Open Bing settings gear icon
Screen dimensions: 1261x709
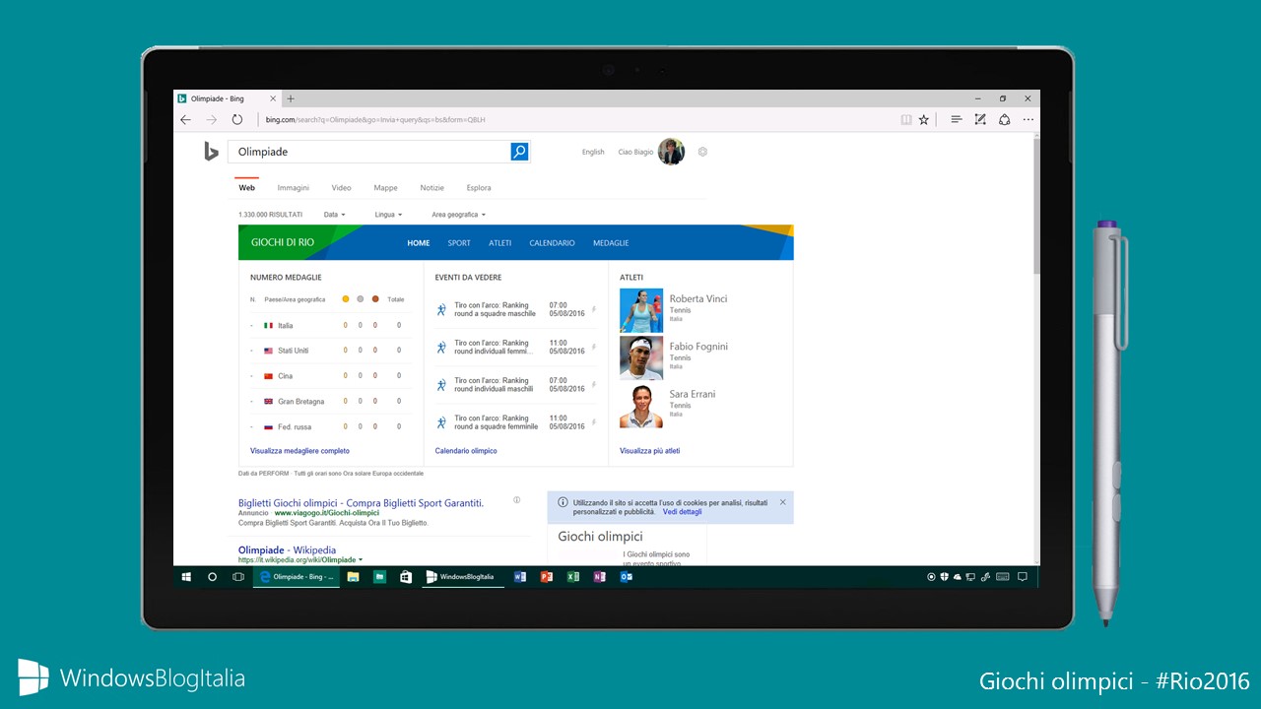tap(702, 152)
